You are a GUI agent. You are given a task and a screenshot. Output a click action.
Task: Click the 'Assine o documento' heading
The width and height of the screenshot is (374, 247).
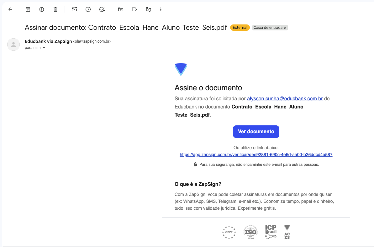[208, 88]
